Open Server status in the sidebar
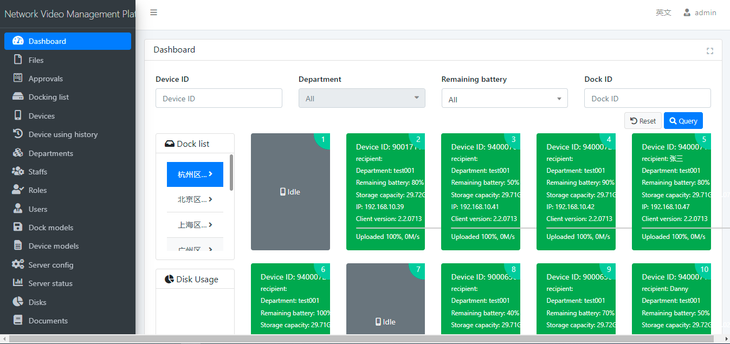Viewport: 730px width, 344px height. (x=50, y=283)
